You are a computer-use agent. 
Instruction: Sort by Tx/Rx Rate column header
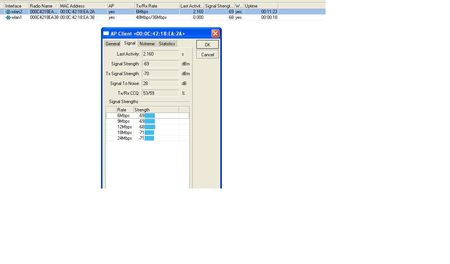[157, 6]
